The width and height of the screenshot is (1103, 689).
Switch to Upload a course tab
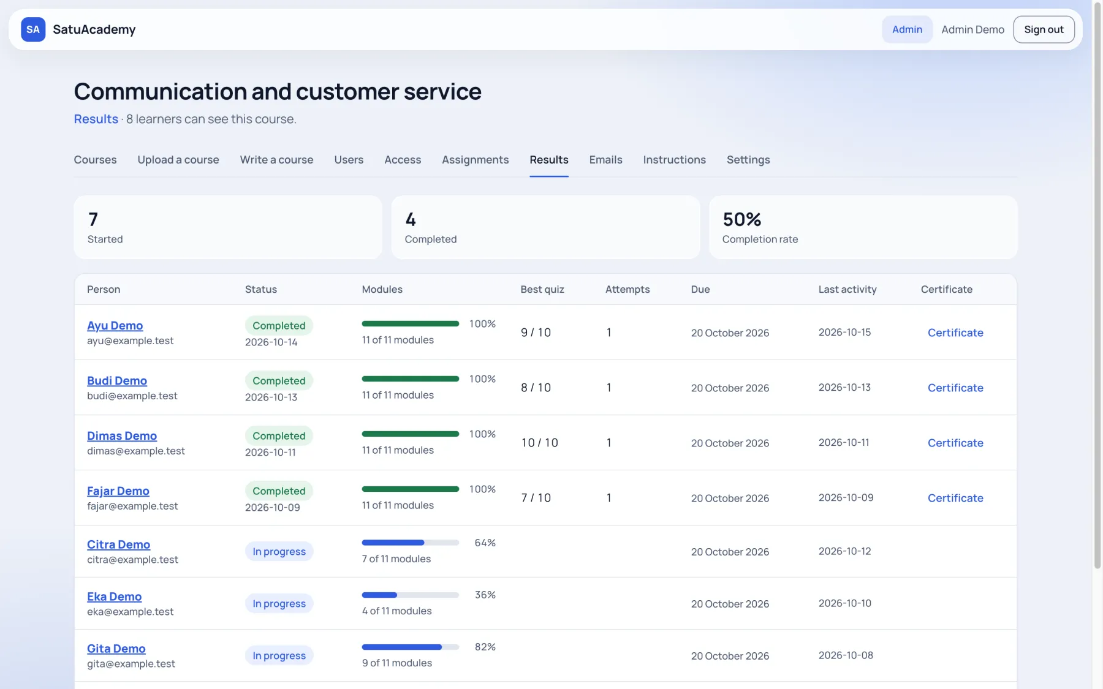click(x=178, y=160)
